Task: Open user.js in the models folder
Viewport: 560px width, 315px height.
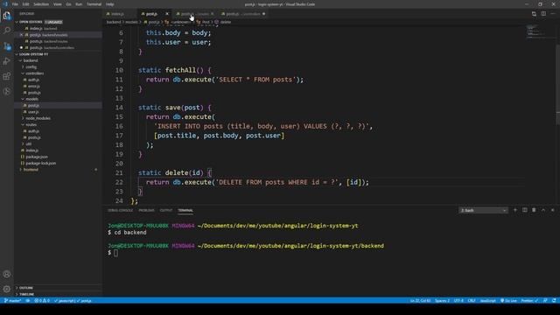Action: 58,112
